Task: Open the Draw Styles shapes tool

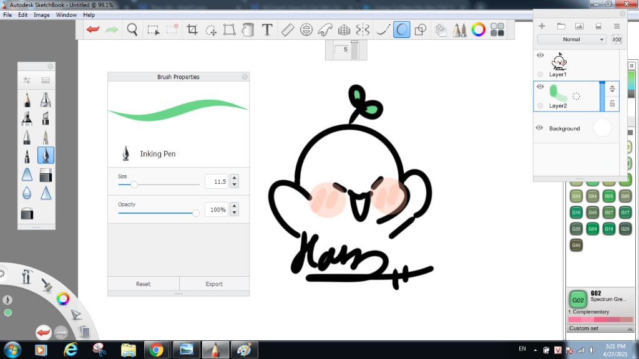Action: coord(420,30)
